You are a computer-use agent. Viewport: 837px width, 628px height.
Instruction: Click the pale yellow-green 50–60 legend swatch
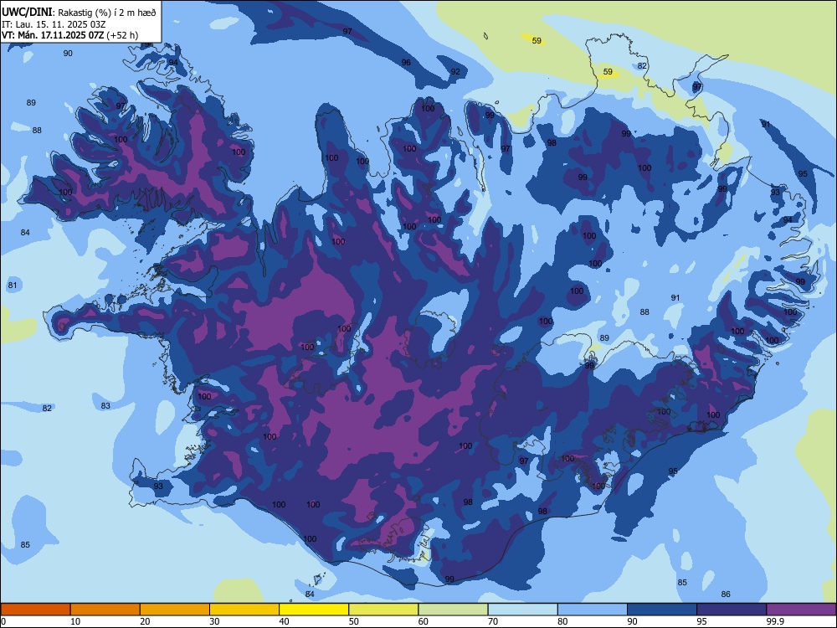coord(384,610)
